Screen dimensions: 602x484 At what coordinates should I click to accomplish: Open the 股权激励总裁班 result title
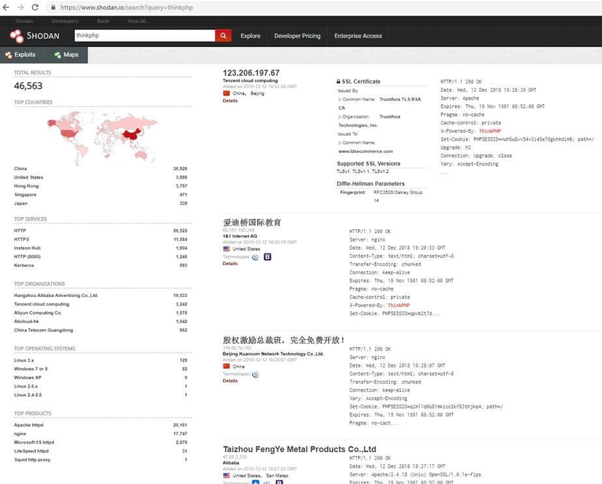click(x=284, y=340)
